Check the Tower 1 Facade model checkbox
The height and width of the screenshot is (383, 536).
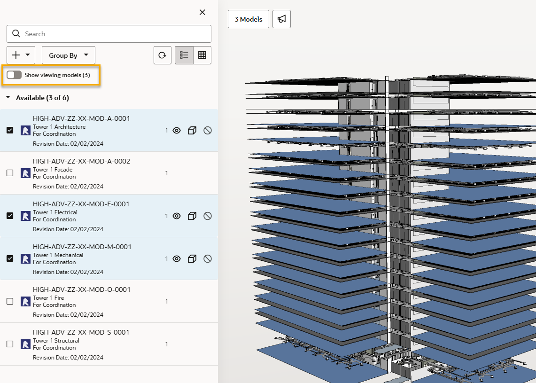click(x=10, y=173)
